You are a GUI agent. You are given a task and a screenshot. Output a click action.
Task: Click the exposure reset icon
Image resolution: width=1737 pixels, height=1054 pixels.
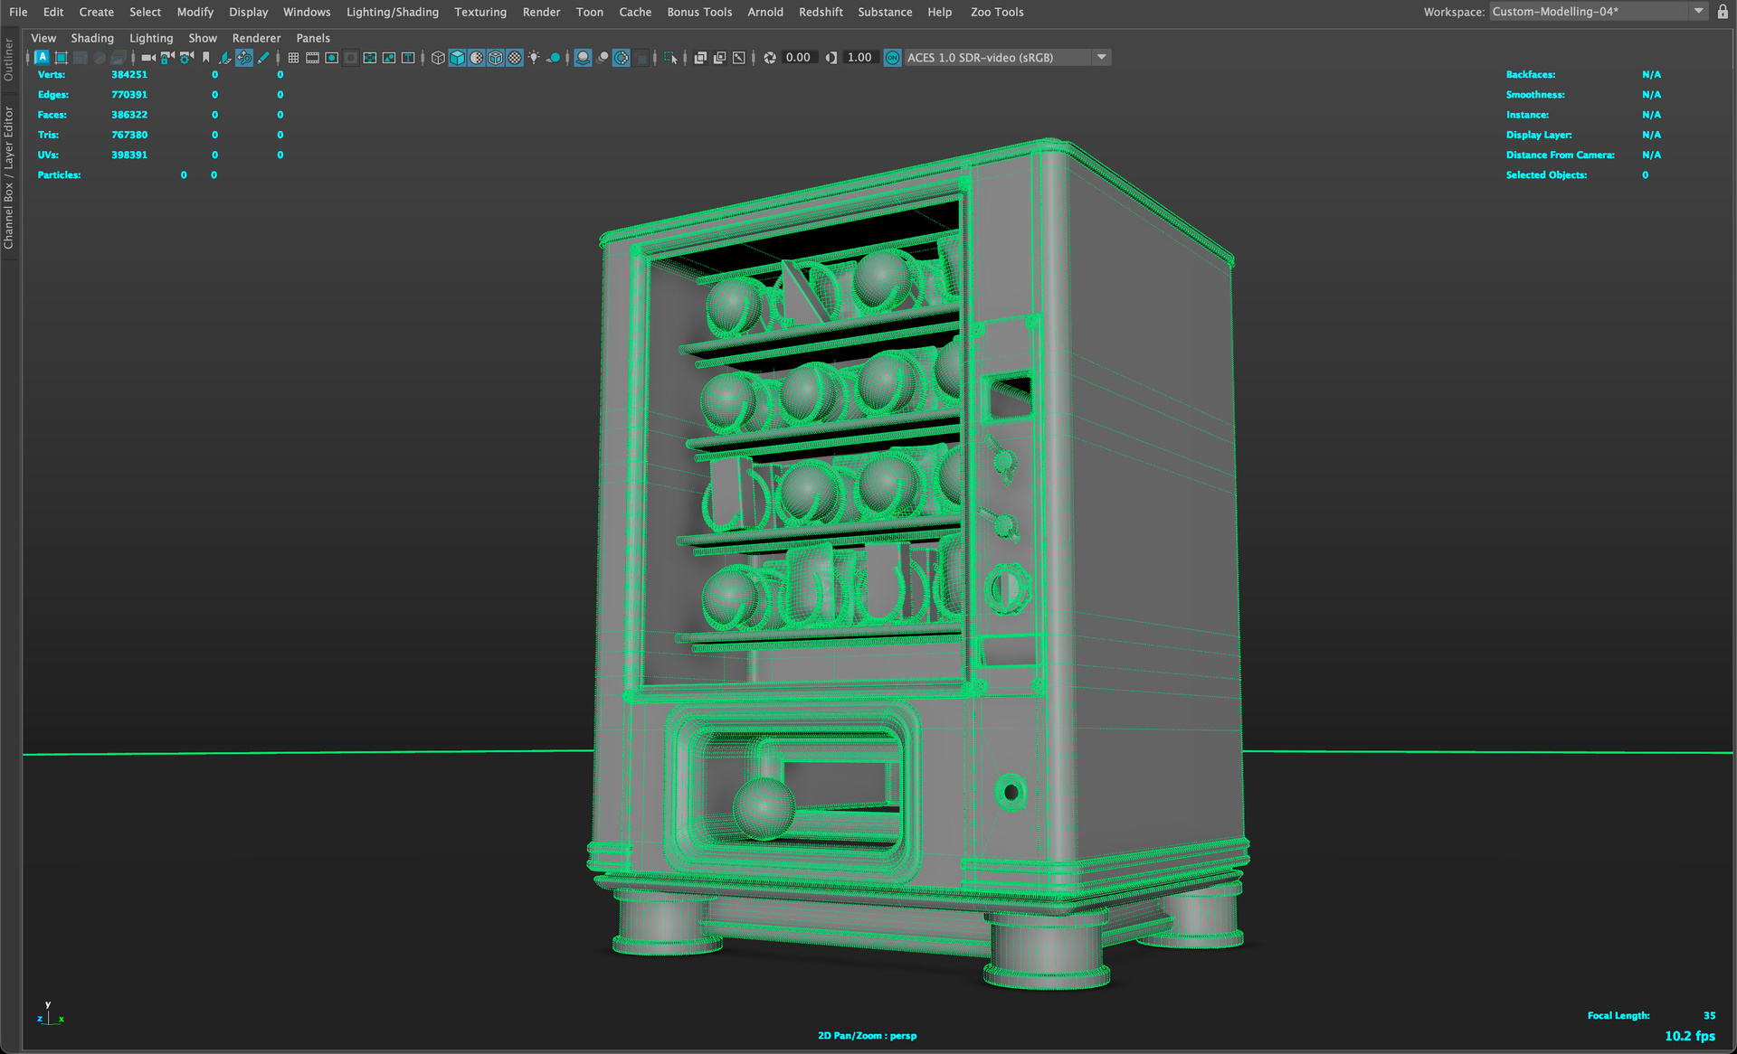(770, 57)
